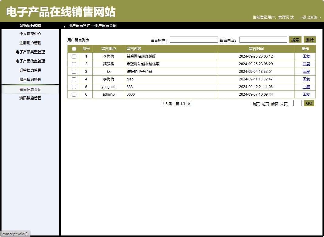Click the page number input box

(x=297, y=103)
